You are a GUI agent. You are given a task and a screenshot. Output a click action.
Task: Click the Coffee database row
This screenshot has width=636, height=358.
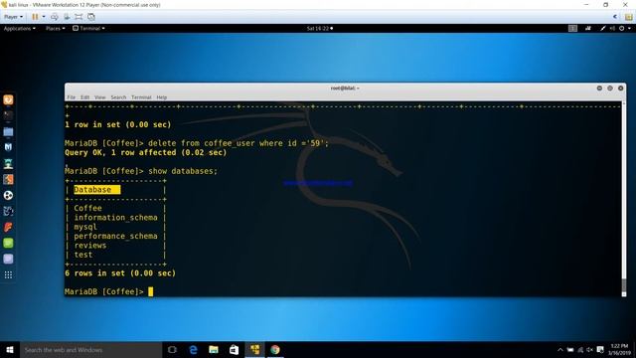pyautogui.click(x=88, y=208)
